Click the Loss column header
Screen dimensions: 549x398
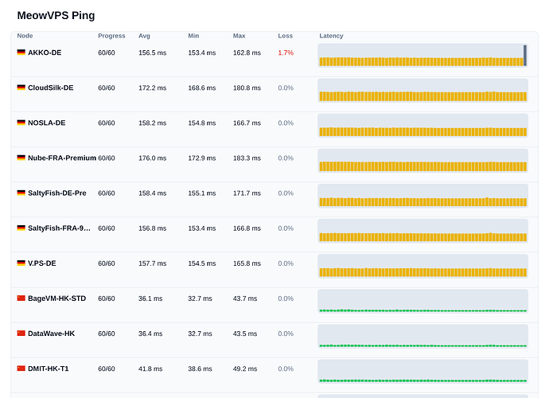click(x=285, y=36)
